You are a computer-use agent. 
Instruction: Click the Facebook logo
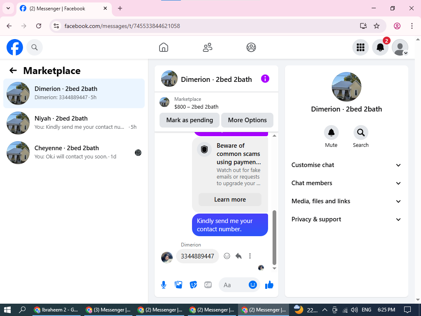point(15,47)
